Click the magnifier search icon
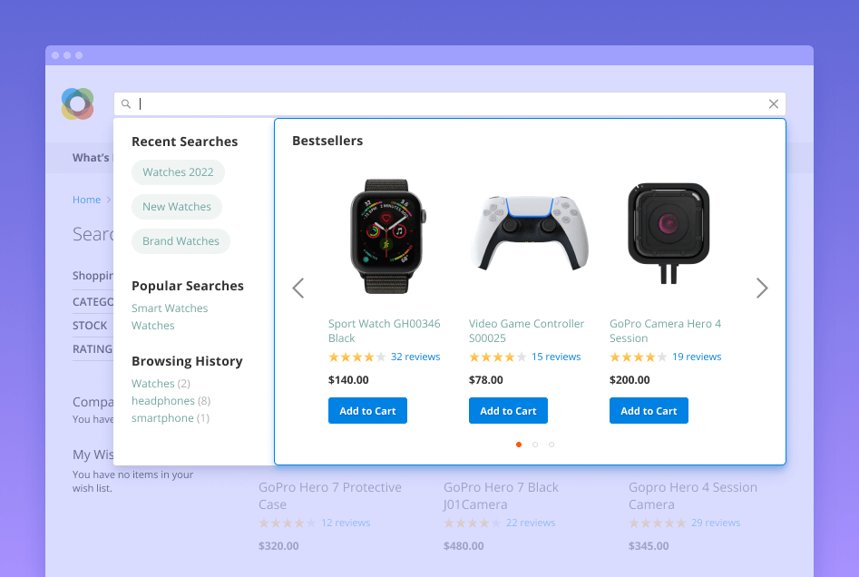 [126, 104]
